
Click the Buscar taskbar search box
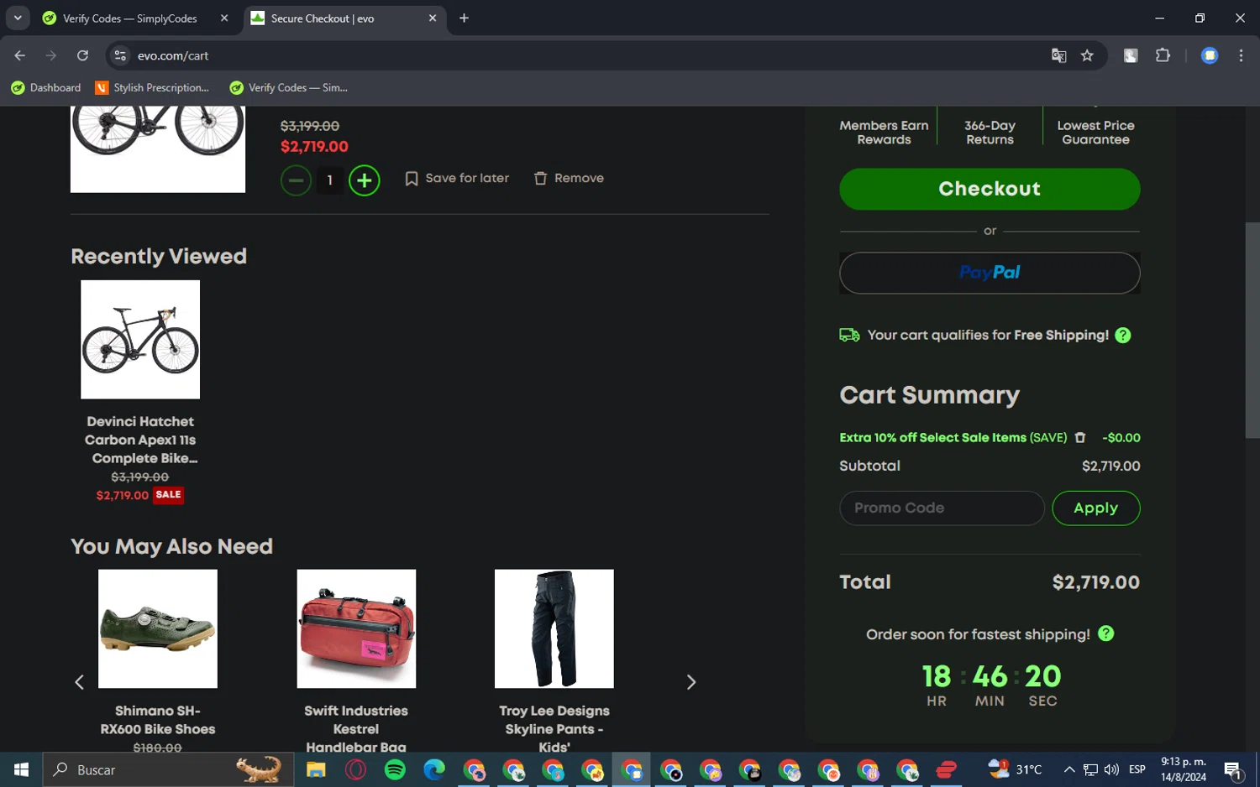pyautogui.click(x=168, y=769)
